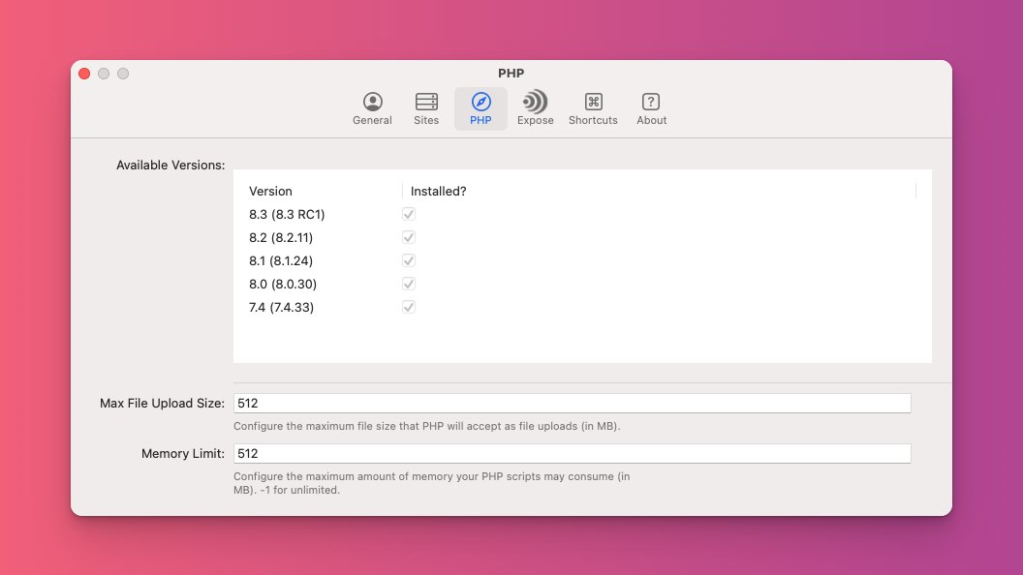Open the General settings tab

pyautogui.click(x=372, y=107)
